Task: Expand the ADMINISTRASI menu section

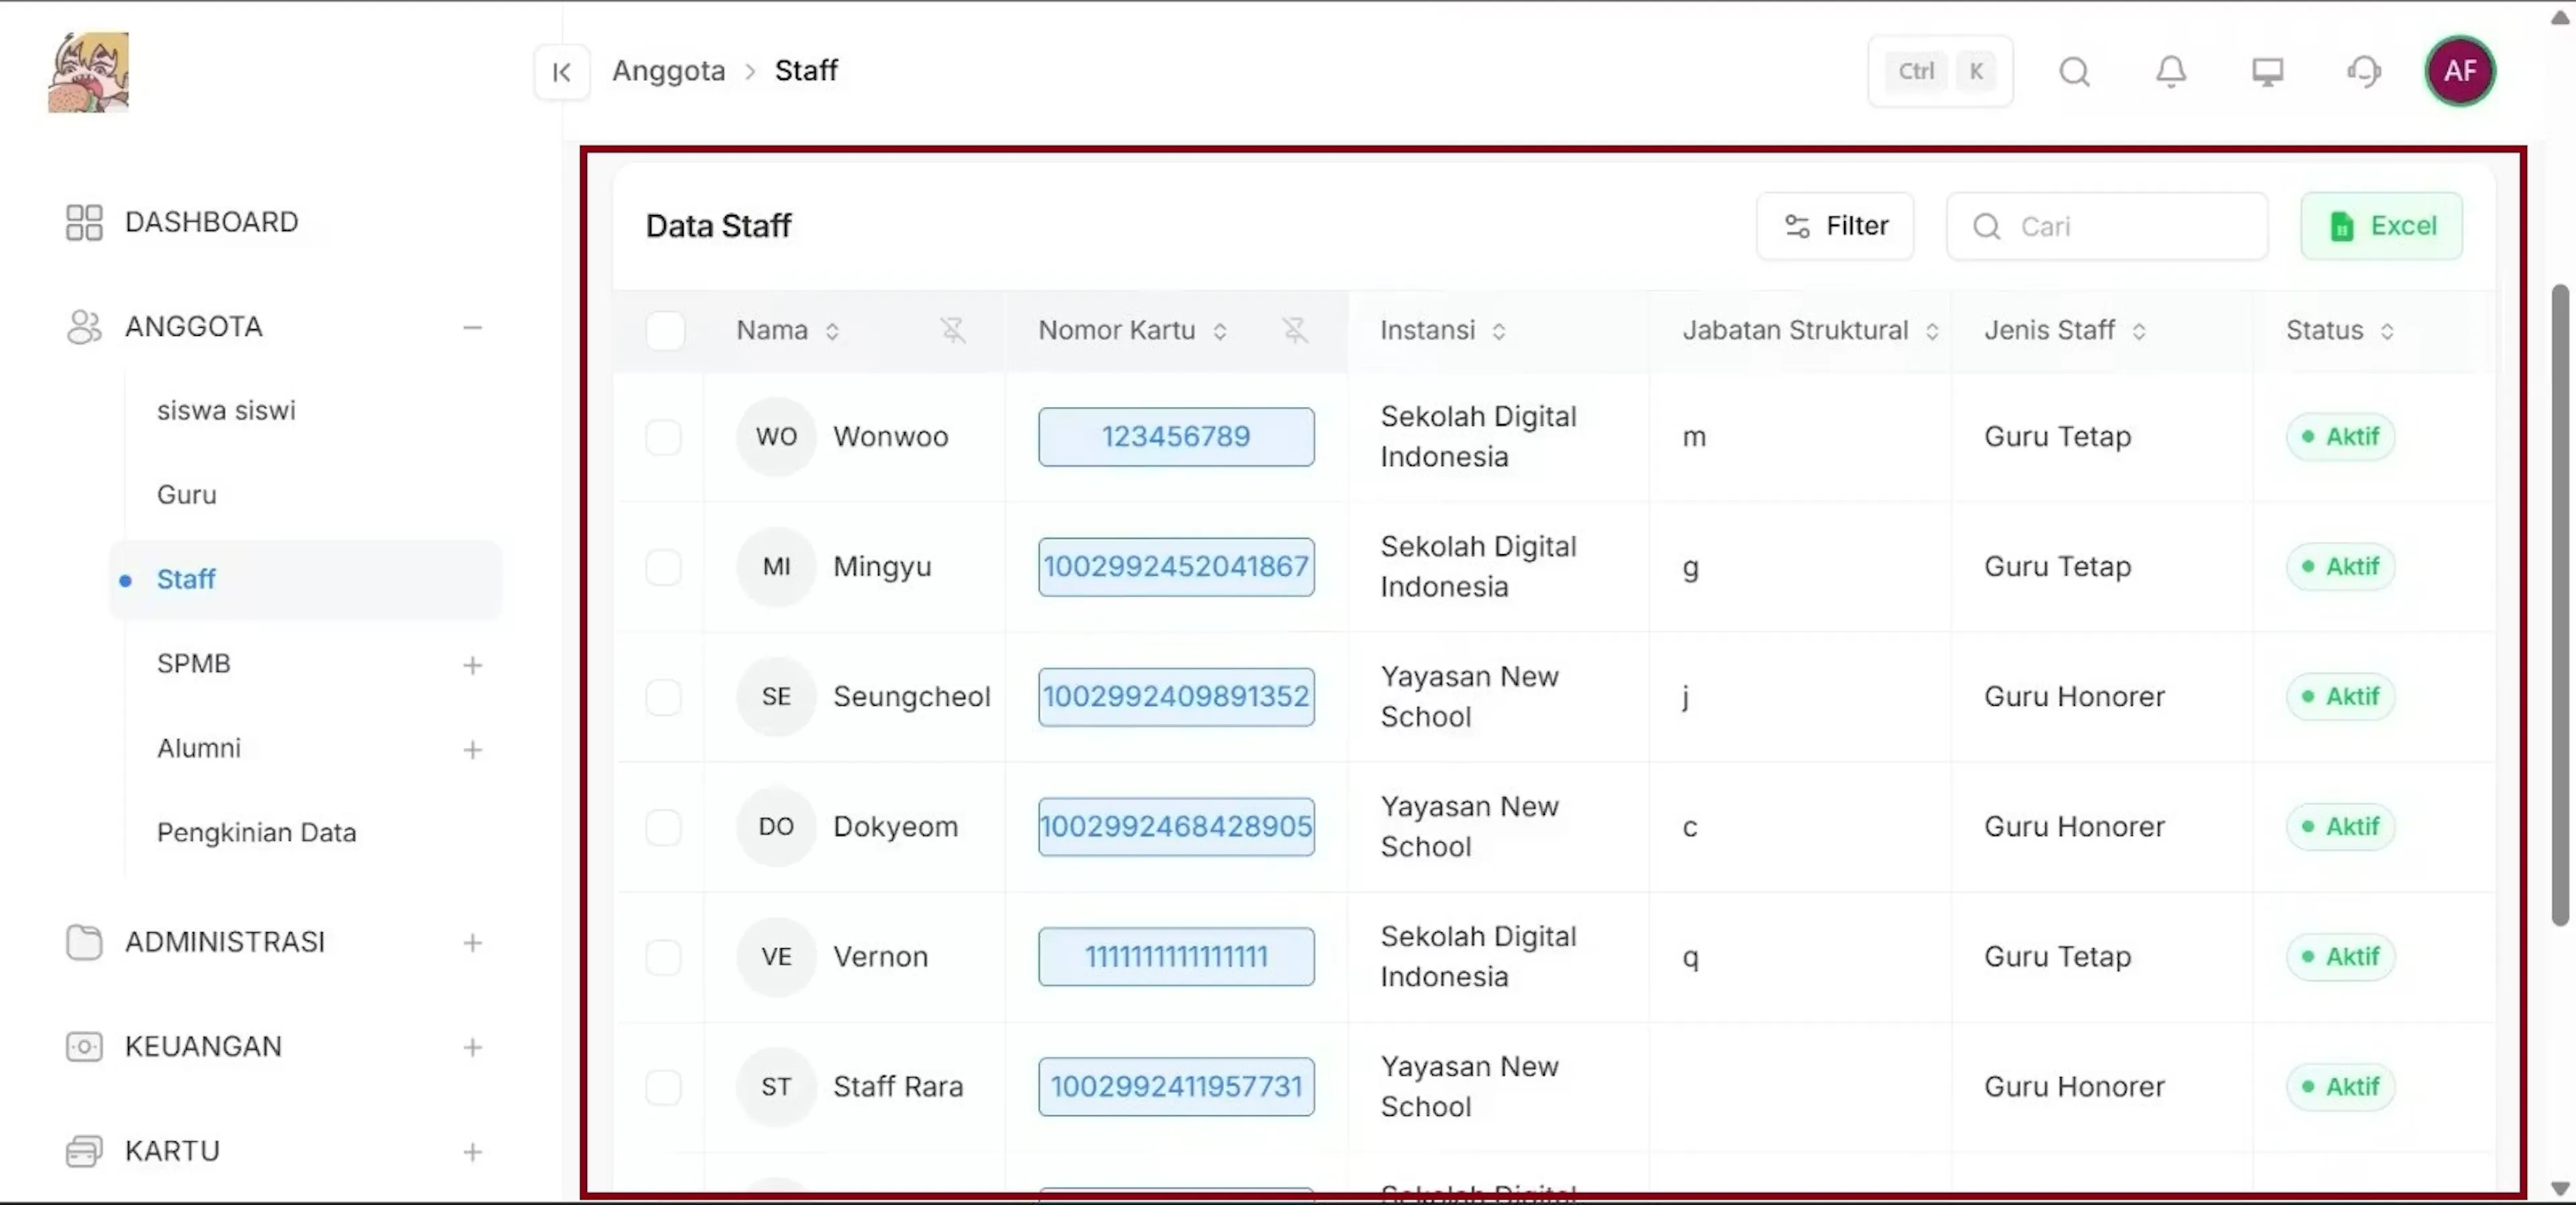Action: [472, 943]
